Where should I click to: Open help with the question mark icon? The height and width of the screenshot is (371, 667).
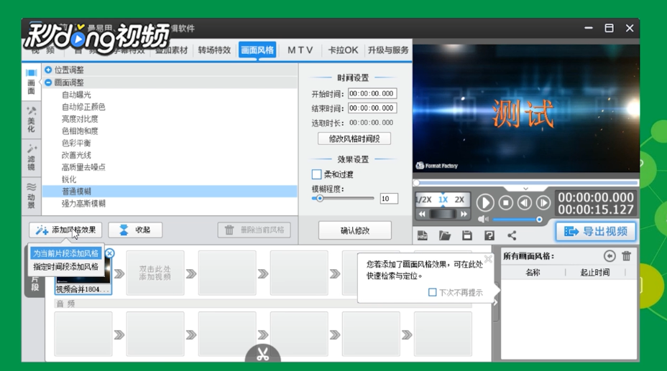[489, 235]
